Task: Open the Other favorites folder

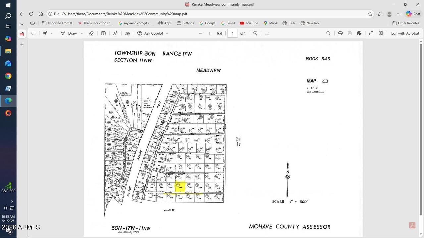Action: tap(406, 23)
